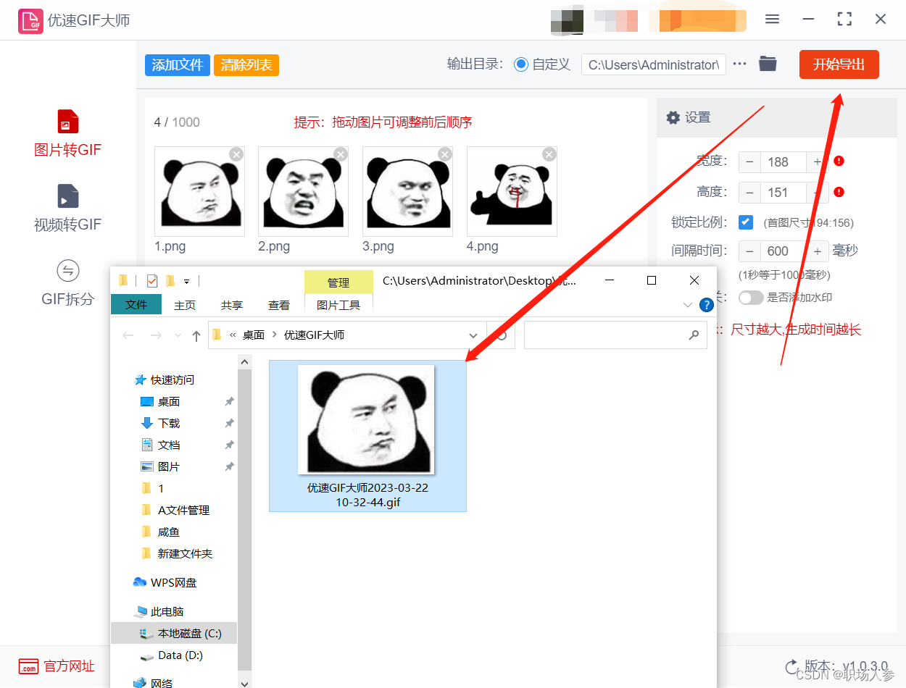Screen dimensions: 906x688
Task: Click the 开始导出 button
Action: pyautogui.click(x=839, y=64)
